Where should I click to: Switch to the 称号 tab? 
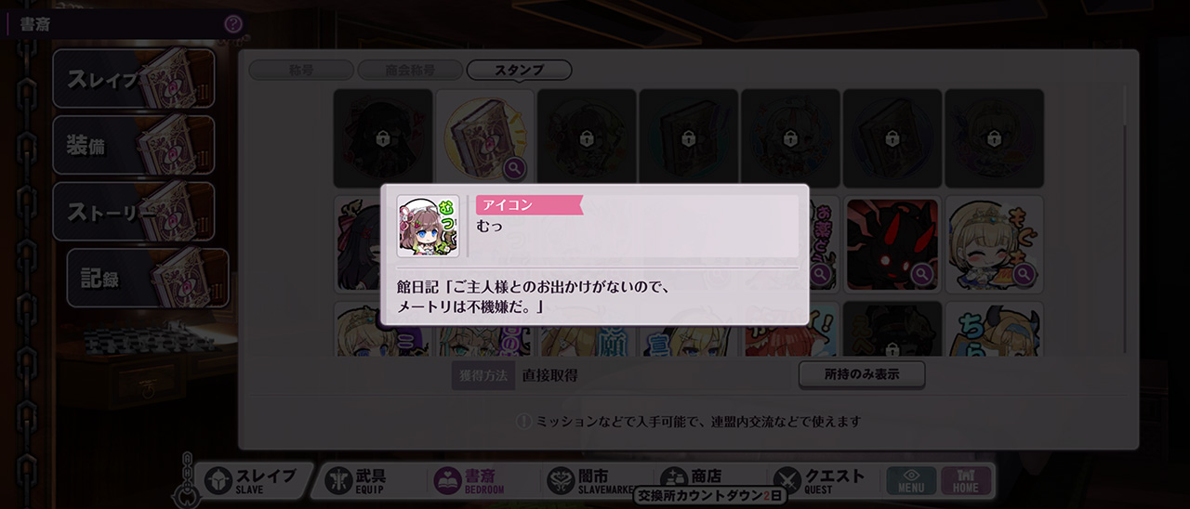(x=301, y=70)
